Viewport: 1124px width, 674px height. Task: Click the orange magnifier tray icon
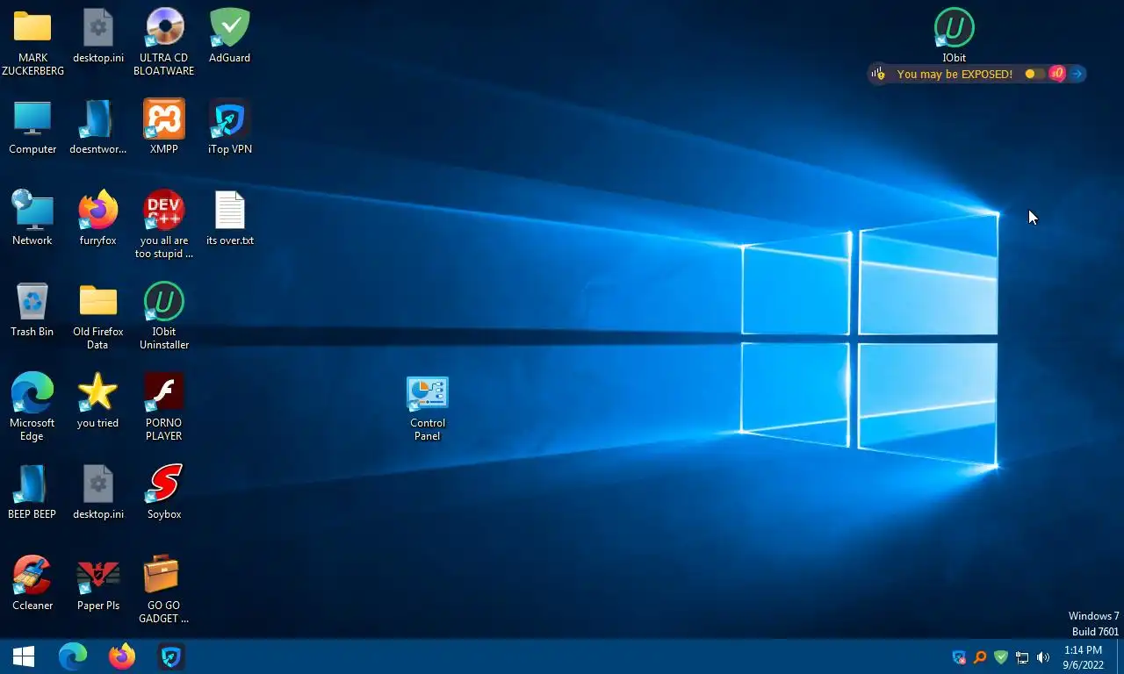pyautogui.click(x=980, y=657)
